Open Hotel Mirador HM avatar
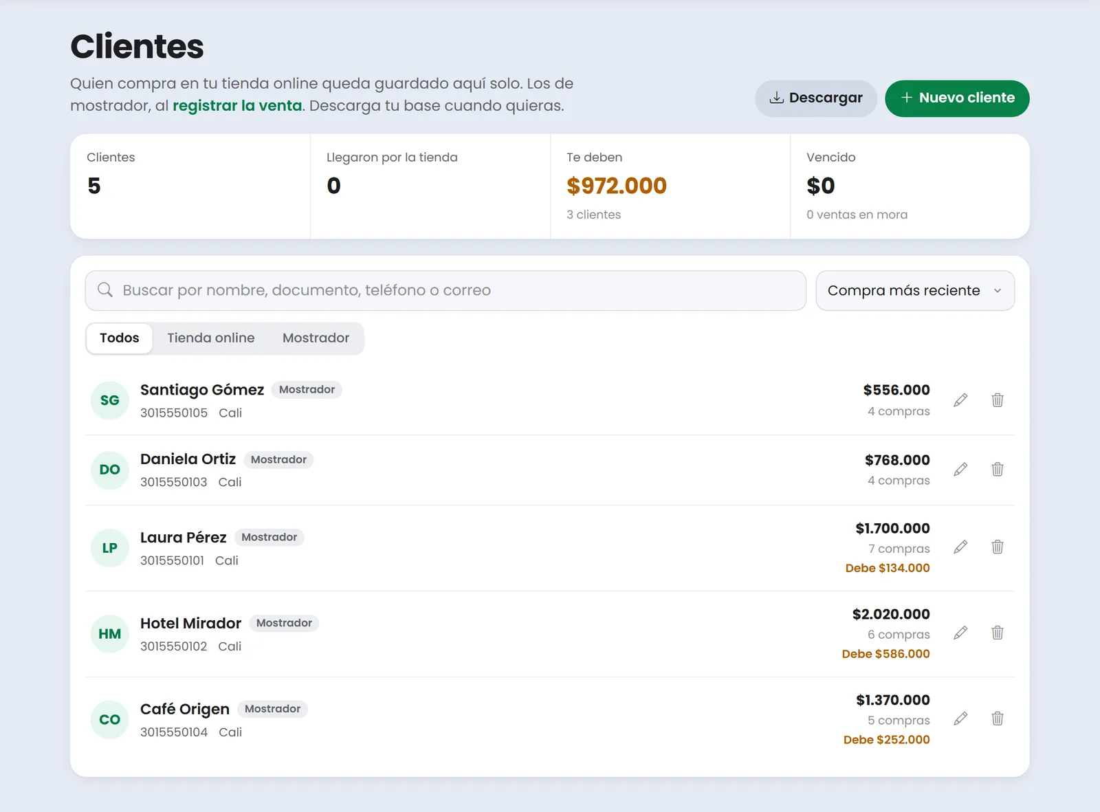This screenshot has width=1100, height=812. (x=110, y=634)
